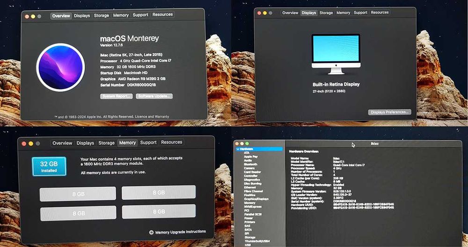The width and height of the screenshot is (468, 247).
Task: Select Printers in System Report sidebar
Action: pos(249,222)
